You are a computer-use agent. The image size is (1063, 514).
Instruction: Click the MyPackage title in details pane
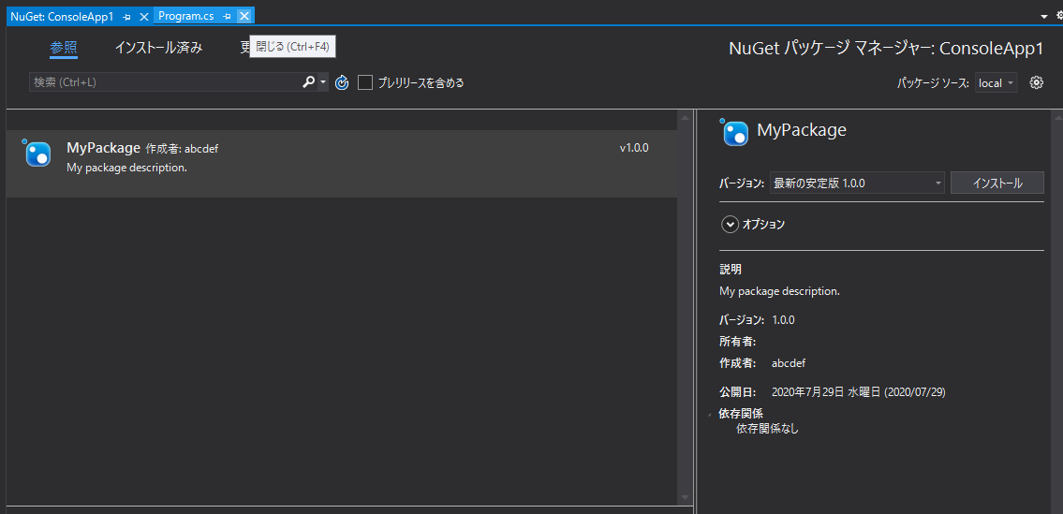(x=802, y=130)
